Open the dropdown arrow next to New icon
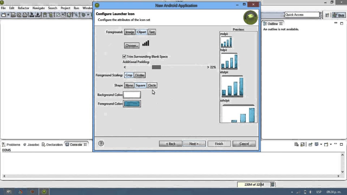This screenshot has height=195, width=347. click(8, 15)
